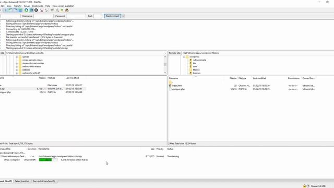Image resolution: width=334 pixels, height=188 pixels.
Task: Click the binoculars file search icon
Action: tap(67, 10)
